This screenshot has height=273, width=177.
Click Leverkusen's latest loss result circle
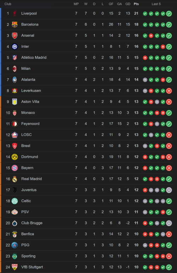[x=169, y=91]
